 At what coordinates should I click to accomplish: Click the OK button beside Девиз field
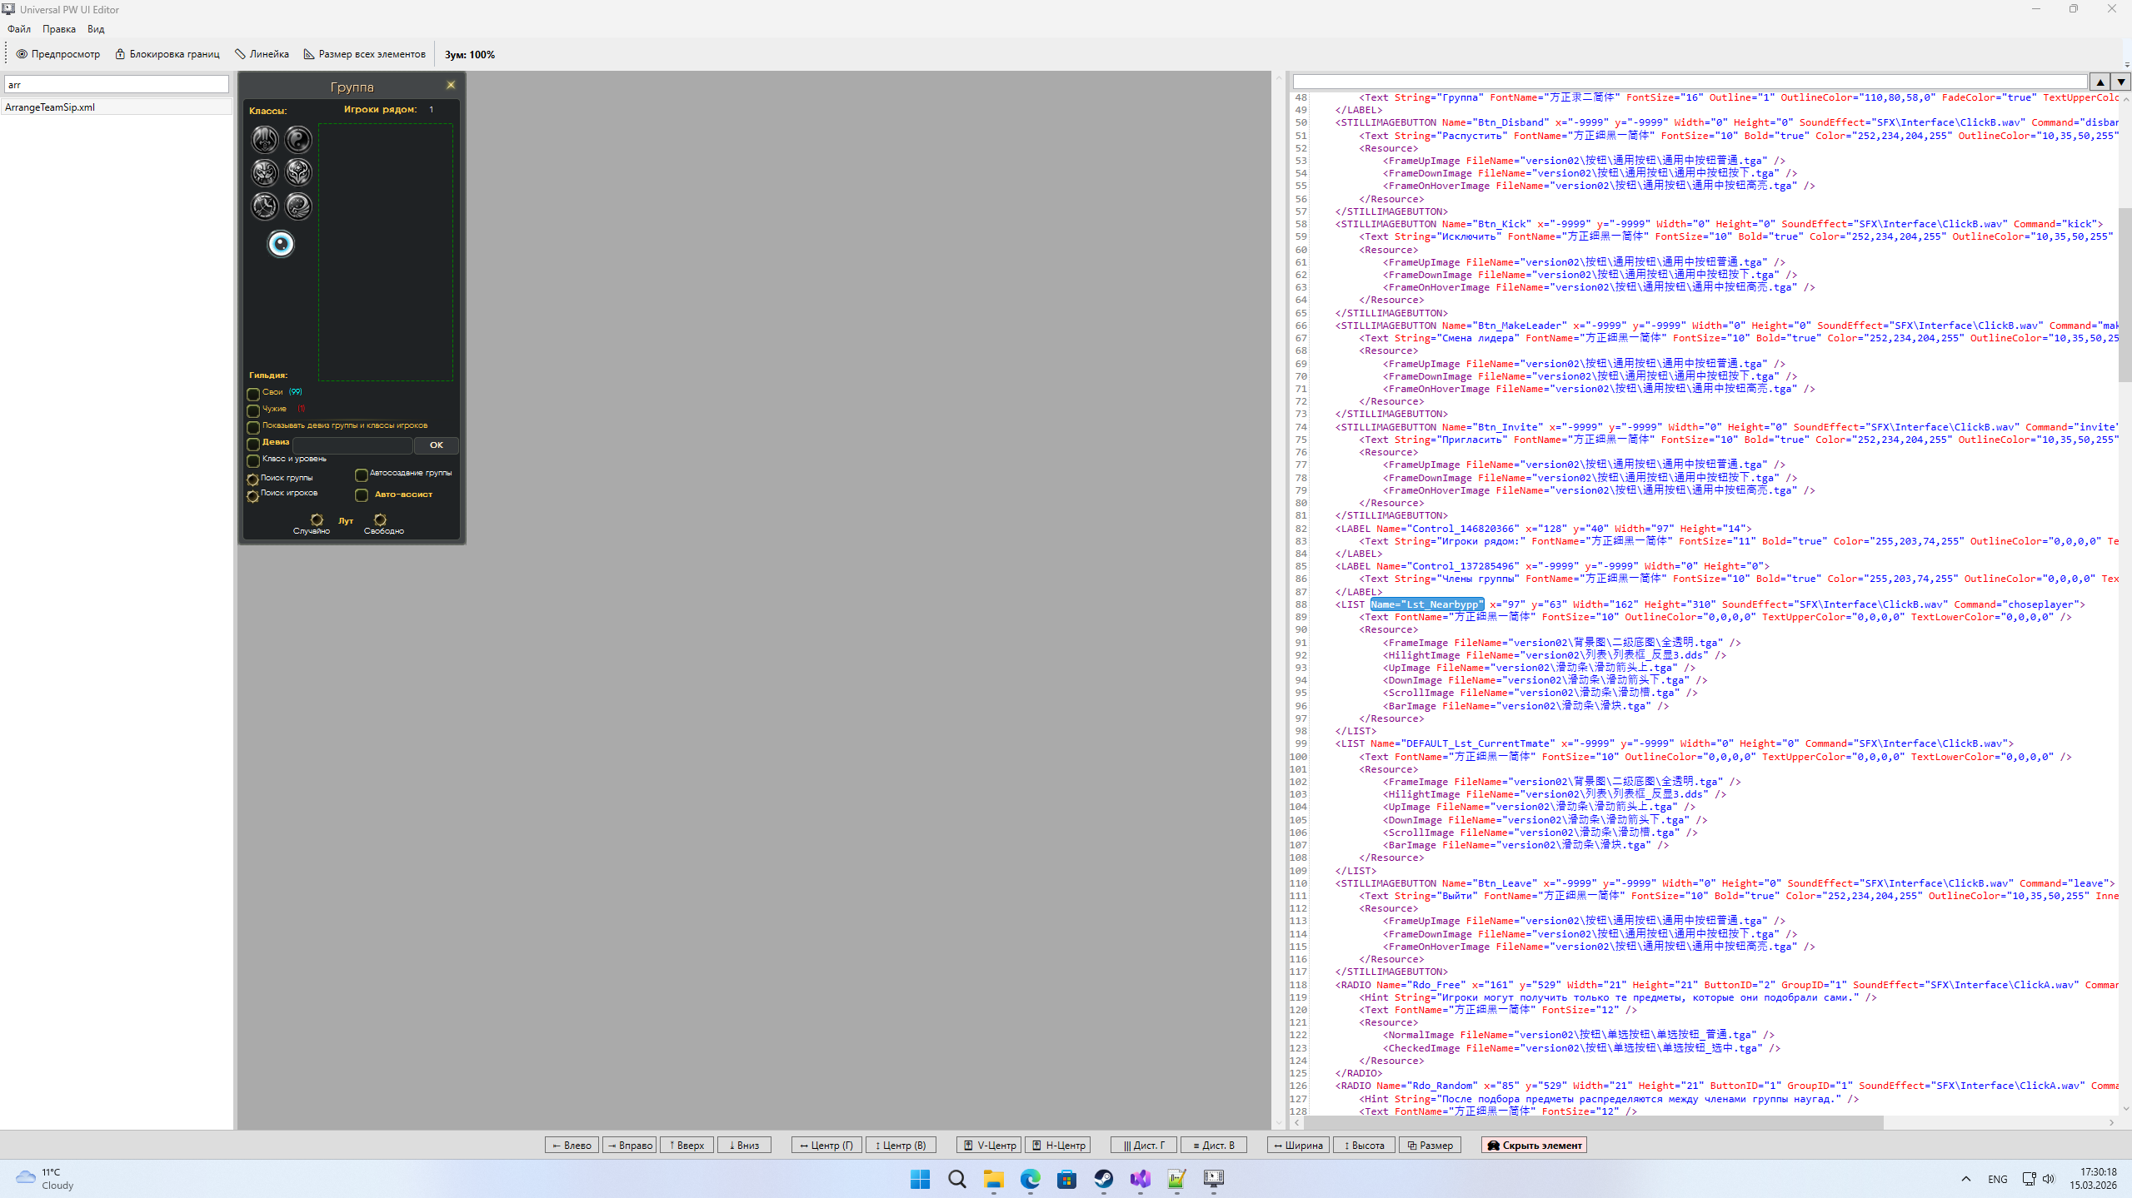pyautogui.click(x=436, y=445)
